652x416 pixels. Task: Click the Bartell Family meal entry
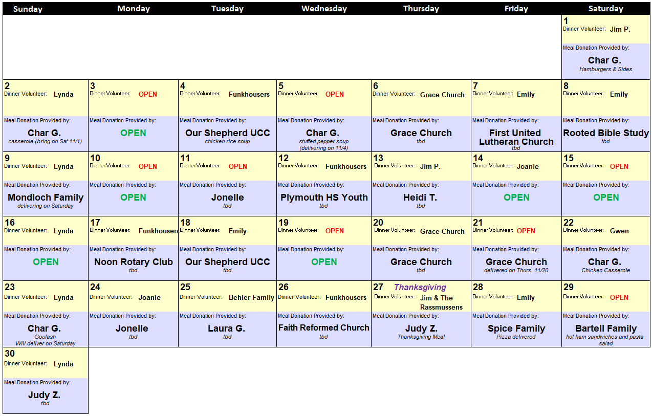pos(606,329)
